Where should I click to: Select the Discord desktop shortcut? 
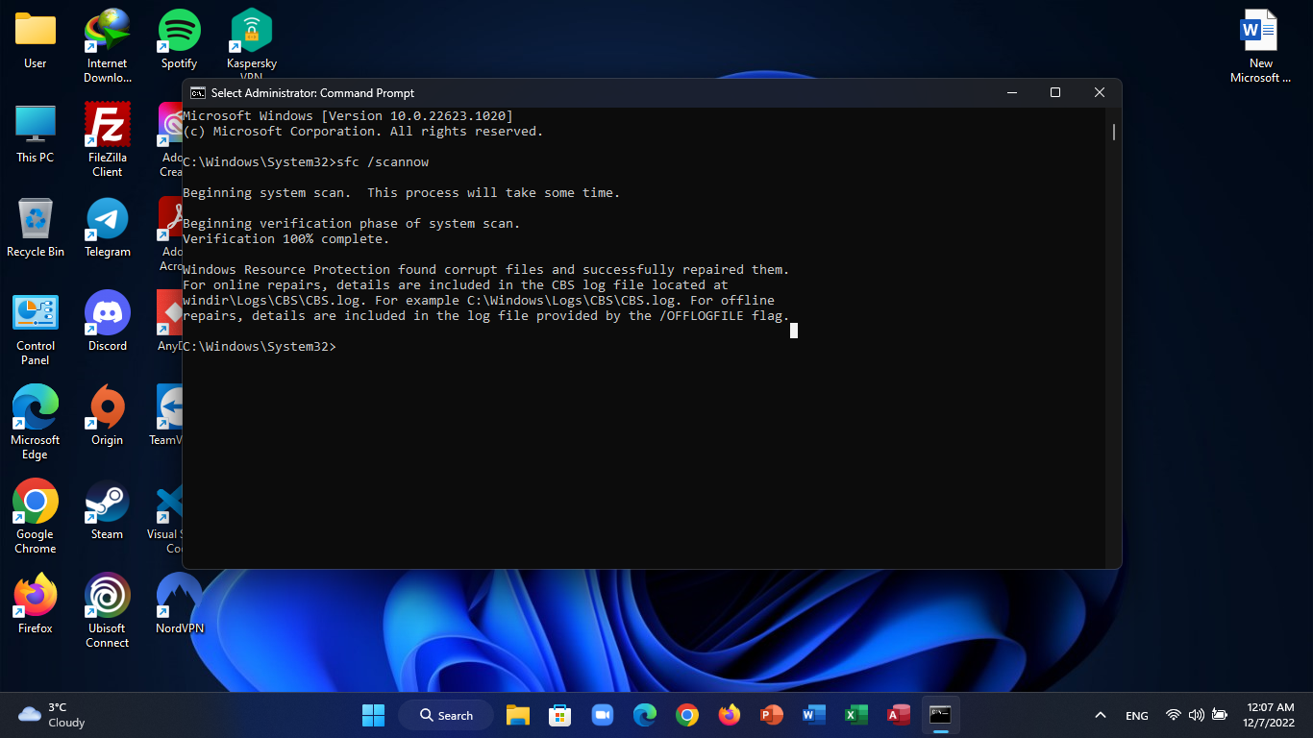coord(108,322)
